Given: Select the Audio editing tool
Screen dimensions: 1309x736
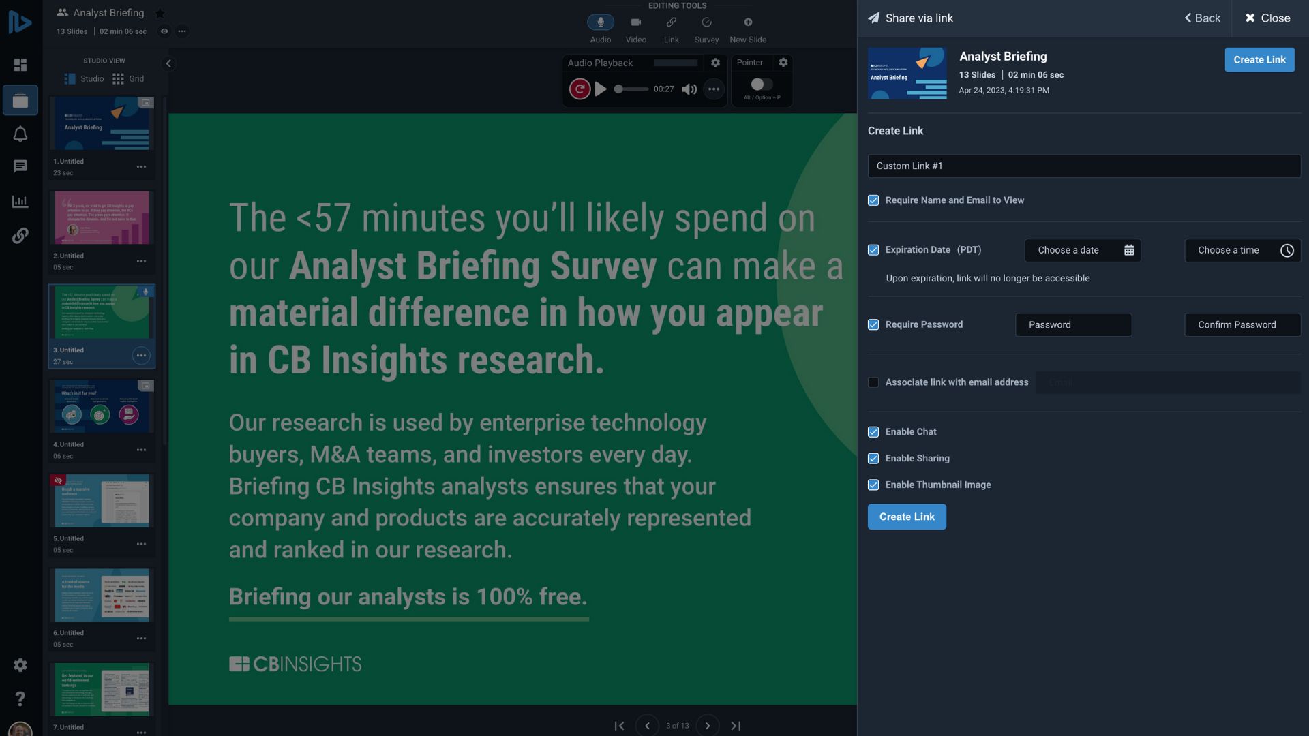Looking at the screenshot, I should click(601, 29).
